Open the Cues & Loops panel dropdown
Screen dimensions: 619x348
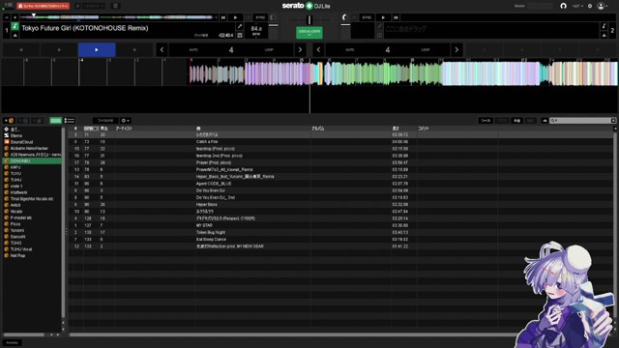click(309, 32)
